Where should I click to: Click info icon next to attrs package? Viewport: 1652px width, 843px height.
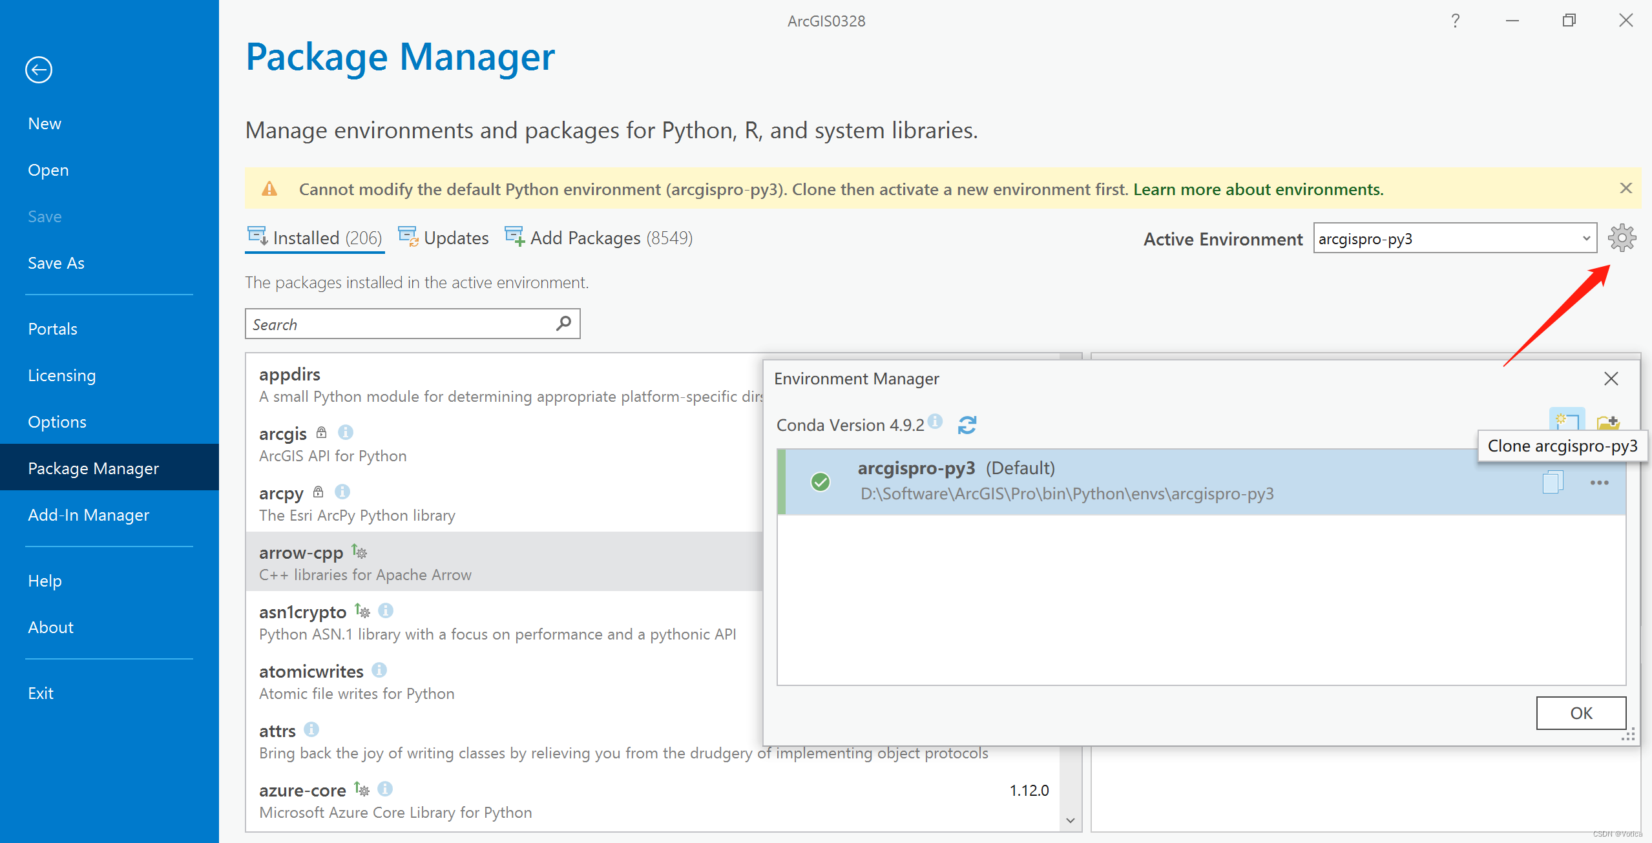(x=311, y=729)
